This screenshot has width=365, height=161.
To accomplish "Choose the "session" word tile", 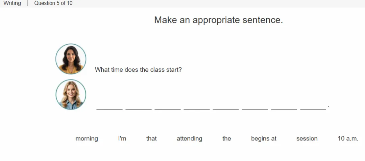I will click(x=307, y=138).
